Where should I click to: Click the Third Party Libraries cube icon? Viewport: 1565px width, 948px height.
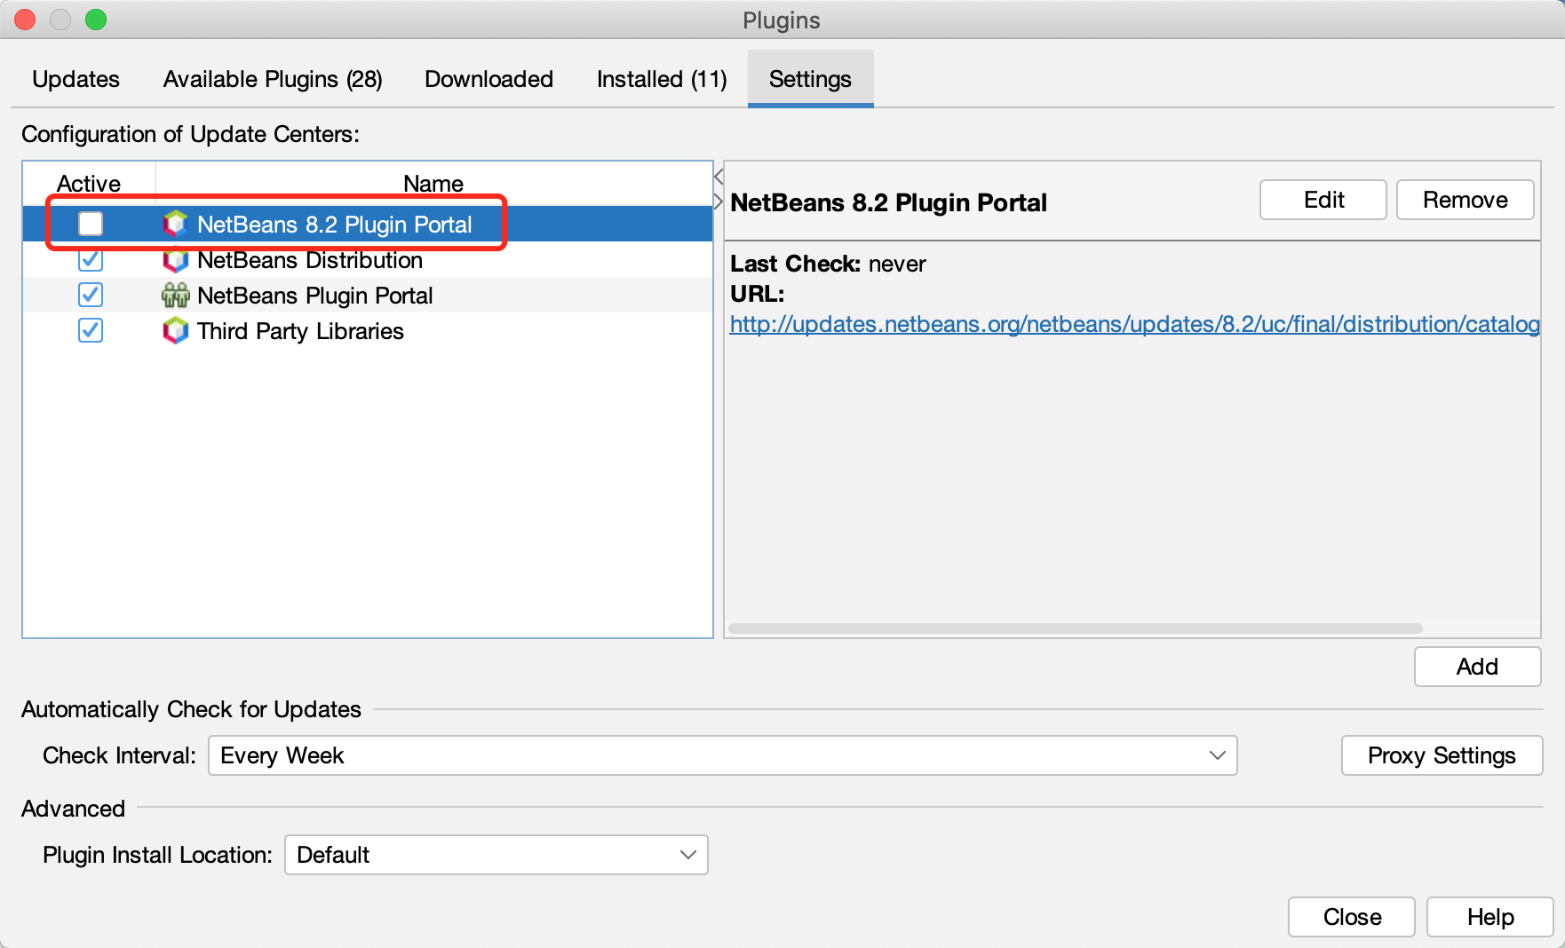[175, 330]
